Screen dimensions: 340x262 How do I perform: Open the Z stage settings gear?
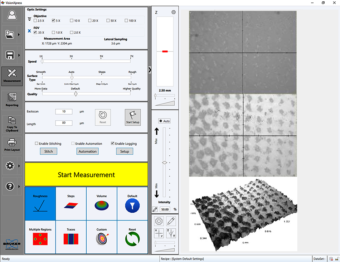pos(174,12)
